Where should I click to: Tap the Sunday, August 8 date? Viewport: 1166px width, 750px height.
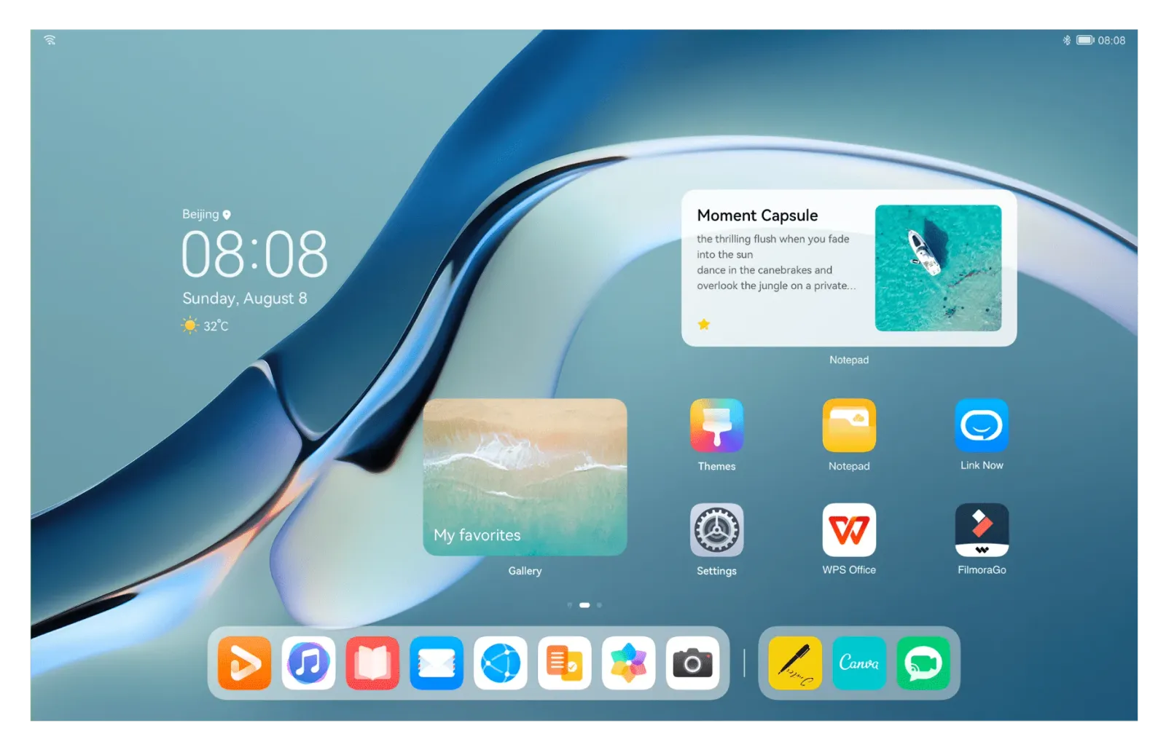click(245, 299)
